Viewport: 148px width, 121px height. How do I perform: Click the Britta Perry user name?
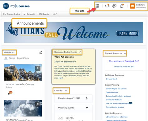[141, 5]
